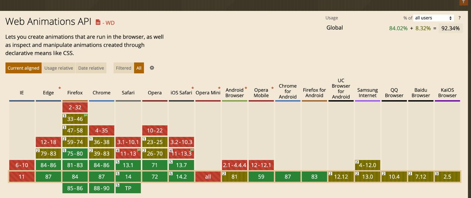This screenshot has width=471, height=198.
Task: Click the Samsung Internet column header
Action: (368, 93)
